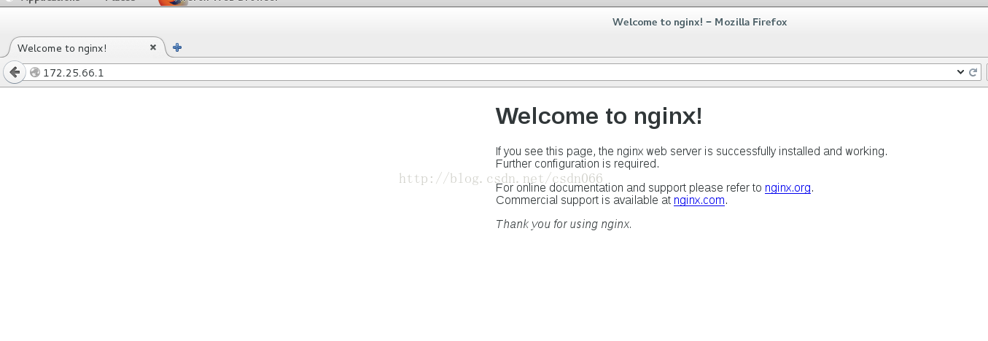Click the browser back arrow button
988x341 pixels.
coord(14,72)
